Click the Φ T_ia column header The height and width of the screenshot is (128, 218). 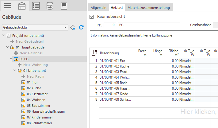pyautogui.click(x=203, y=53)
